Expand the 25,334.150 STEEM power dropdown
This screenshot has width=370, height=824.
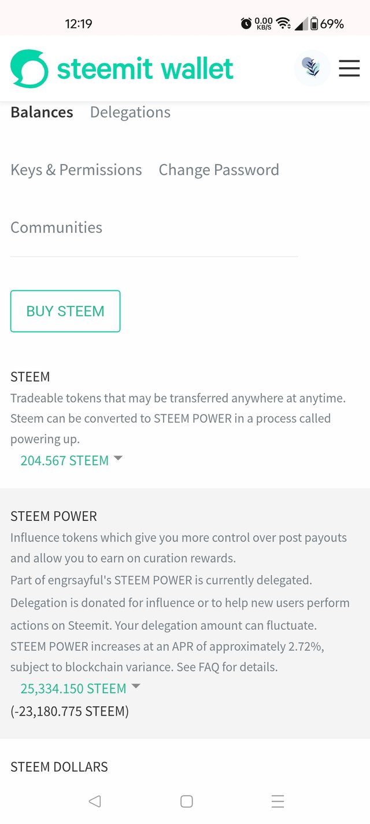tap(73, 689)
